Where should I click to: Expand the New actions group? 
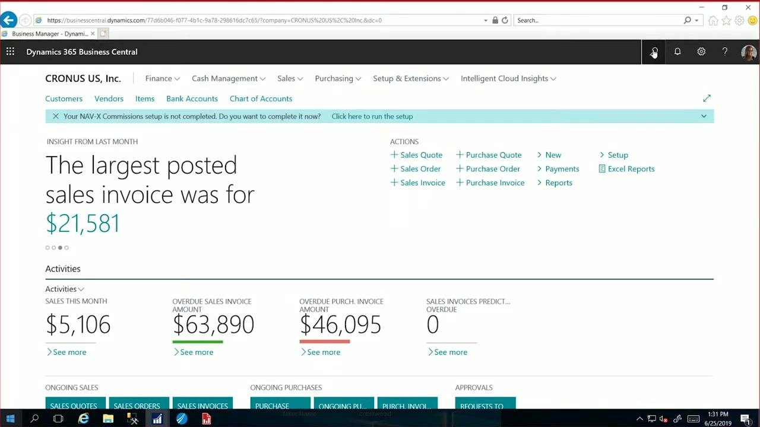(549, 155)
